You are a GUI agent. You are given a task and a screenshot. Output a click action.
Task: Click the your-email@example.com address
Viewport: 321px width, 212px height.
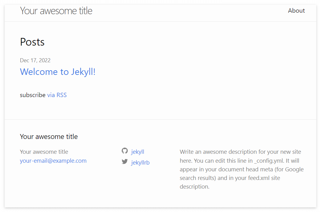click(x=53, y=161)
